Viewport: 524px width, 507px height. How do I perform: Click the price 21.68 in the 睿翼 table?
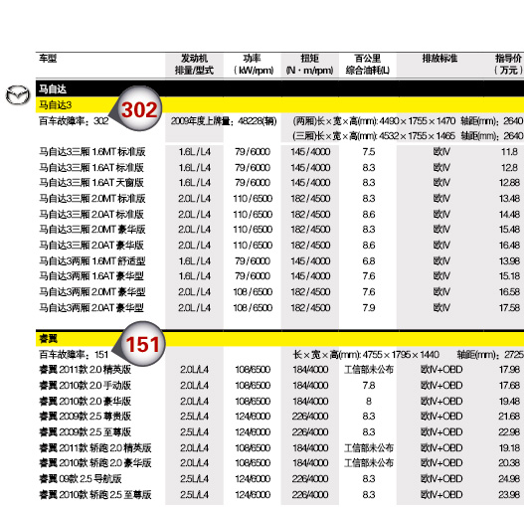pyautogui.click(x=509, y=417)
